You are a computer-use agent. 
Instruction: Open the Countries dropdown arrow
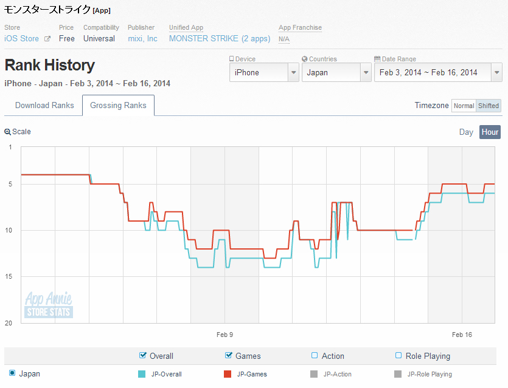[x=366, y=72]
